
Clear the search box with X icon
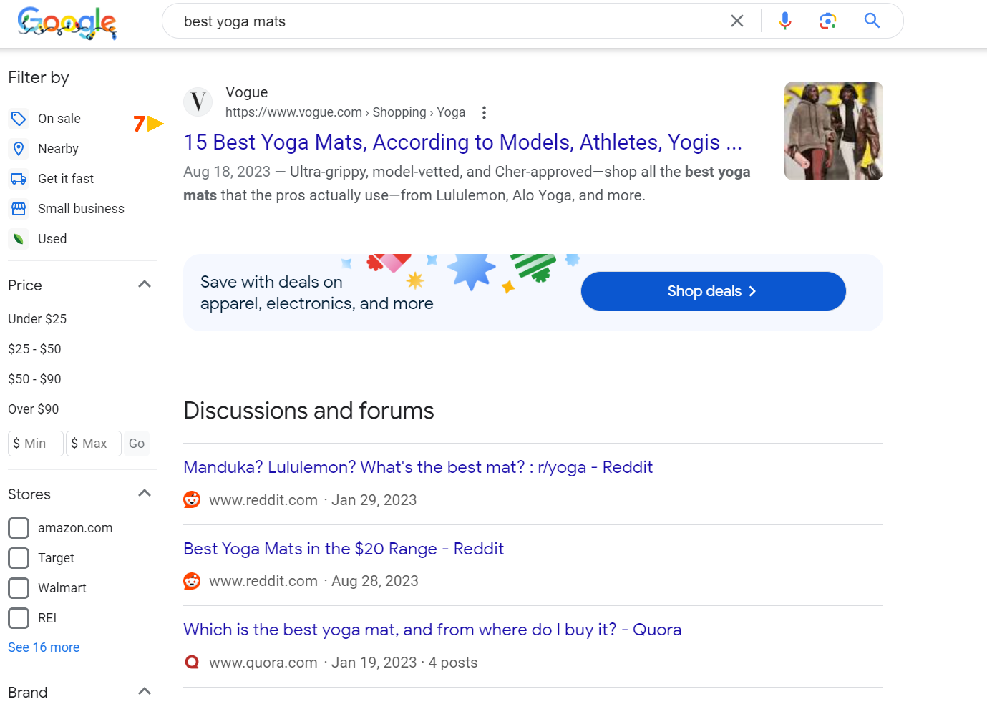pos(736,21)
